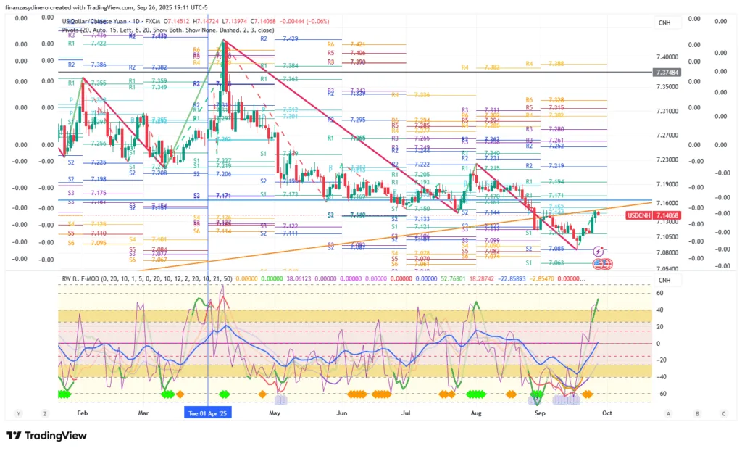Screen dimensions: 742x451
Task: Click the US flag economic event icons
Action: tap(601, 263)
